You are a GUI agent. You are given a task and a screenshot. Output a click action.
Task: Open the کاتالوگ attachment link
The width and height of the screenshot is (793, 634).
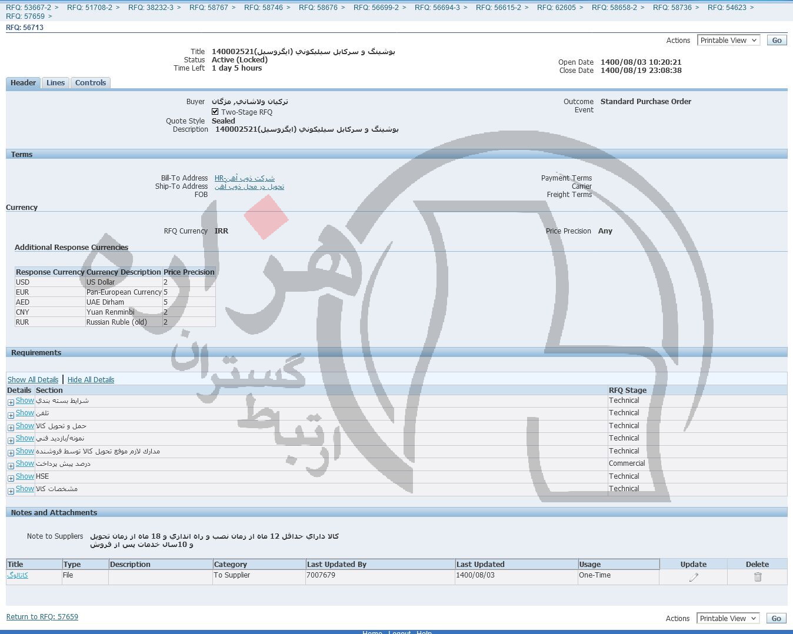tap(18, 575)
